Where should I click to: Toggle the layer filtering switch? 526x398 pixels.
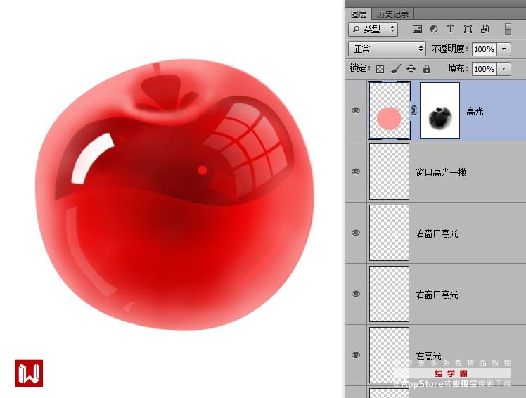pyautogui.click(x=508, y=30)
